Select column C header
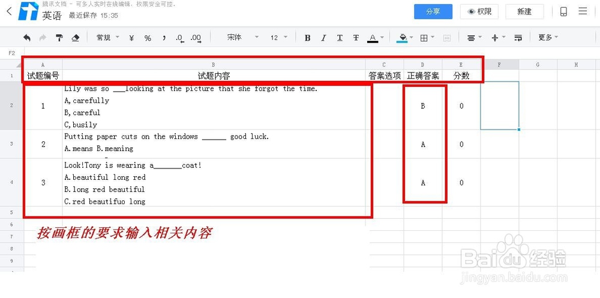 384,65
